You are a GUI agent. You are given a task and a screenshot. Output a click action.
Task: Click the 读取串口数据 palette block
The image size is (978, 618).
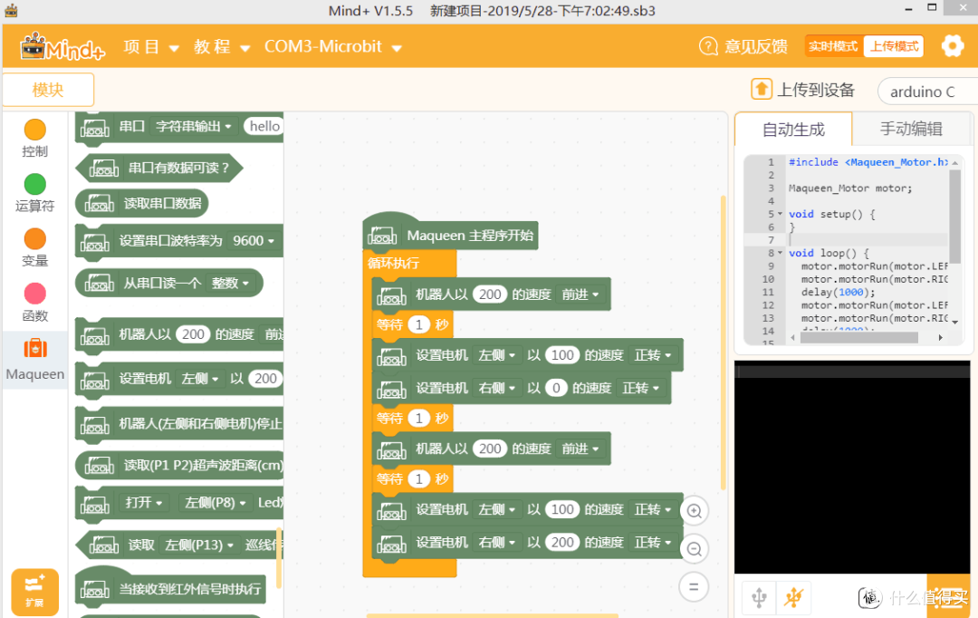click(x=141, y=204)
